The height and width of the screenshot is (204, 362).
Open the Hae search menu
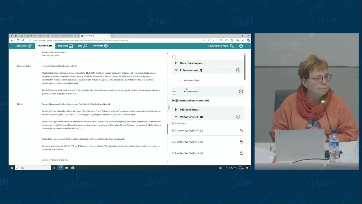pos(83,46)
